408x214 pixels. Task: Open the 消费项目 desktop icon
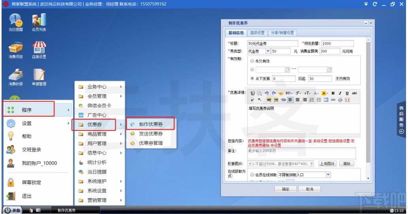pyautogui.click(x=16, y=50)
